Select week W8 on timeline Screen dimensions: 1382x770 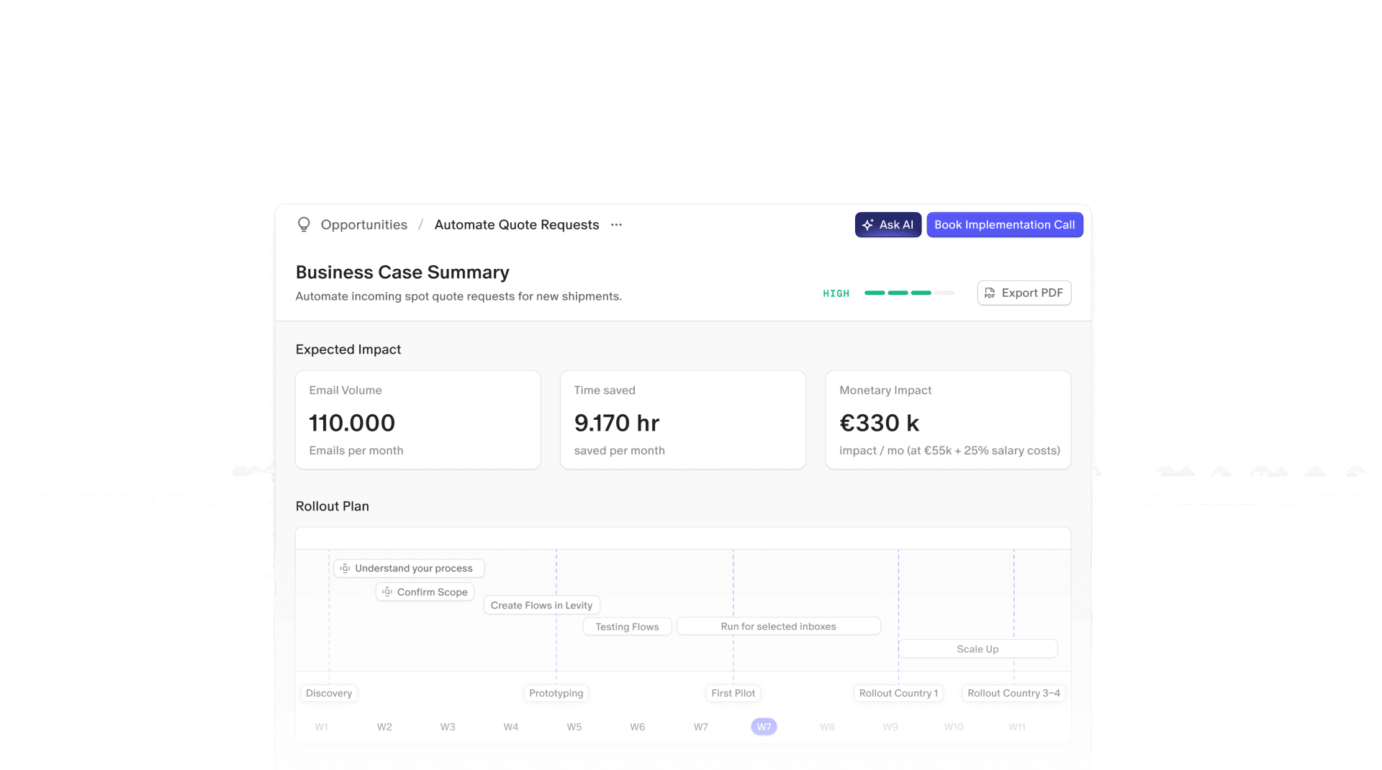(828, 727)
